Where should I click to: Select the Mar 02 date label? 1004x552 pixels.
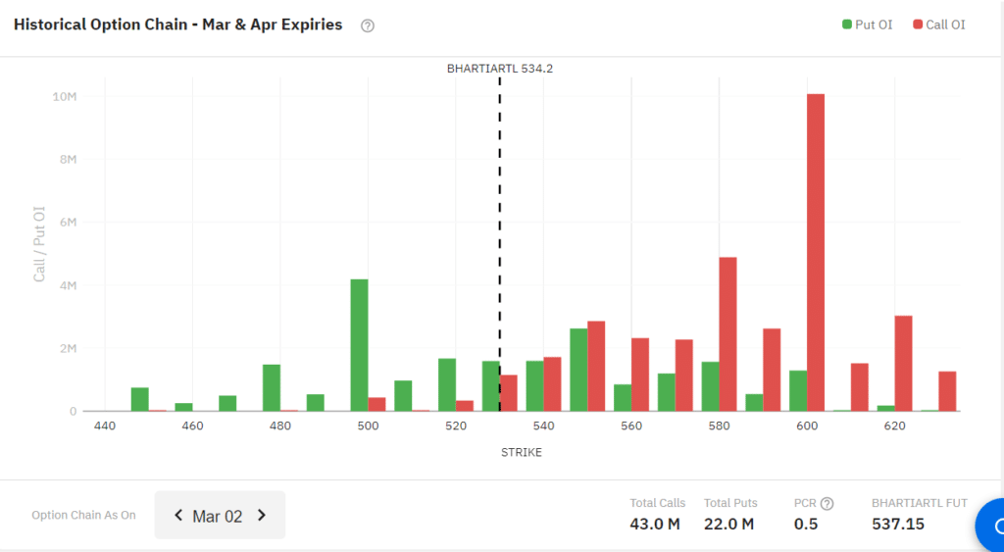tap(218, 516)
